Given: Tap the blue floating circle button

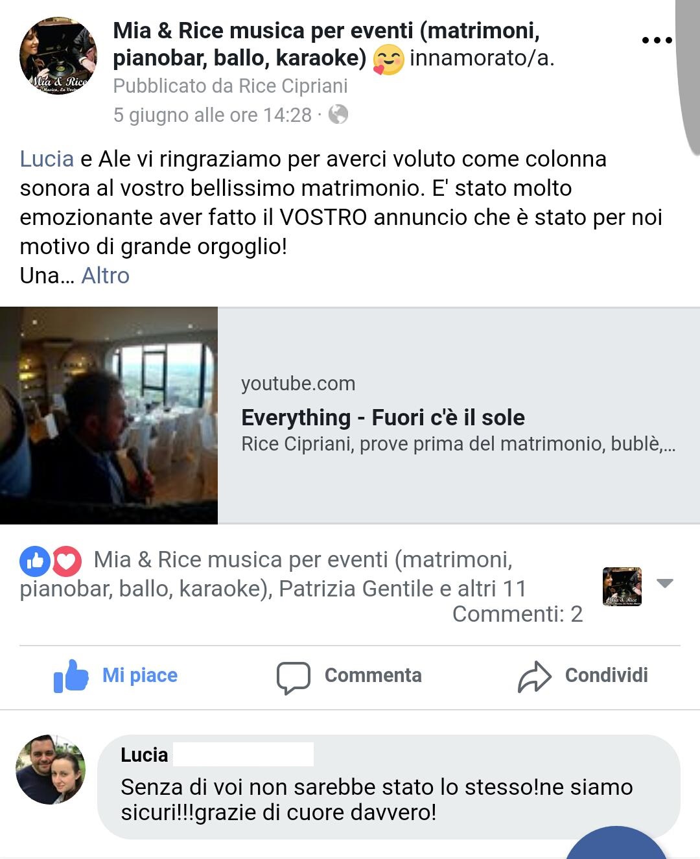Looking at the screenshot, I should click(616, 843).
